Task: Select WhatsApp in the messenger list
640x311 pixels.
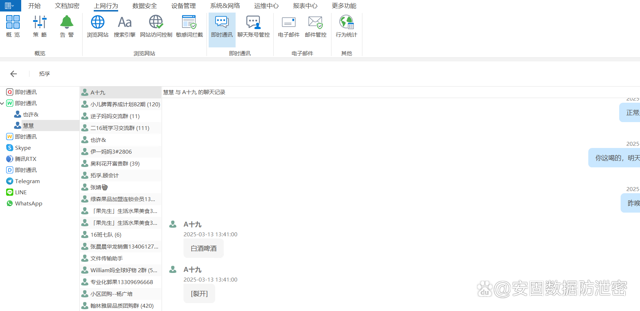Action: (28, 204)
